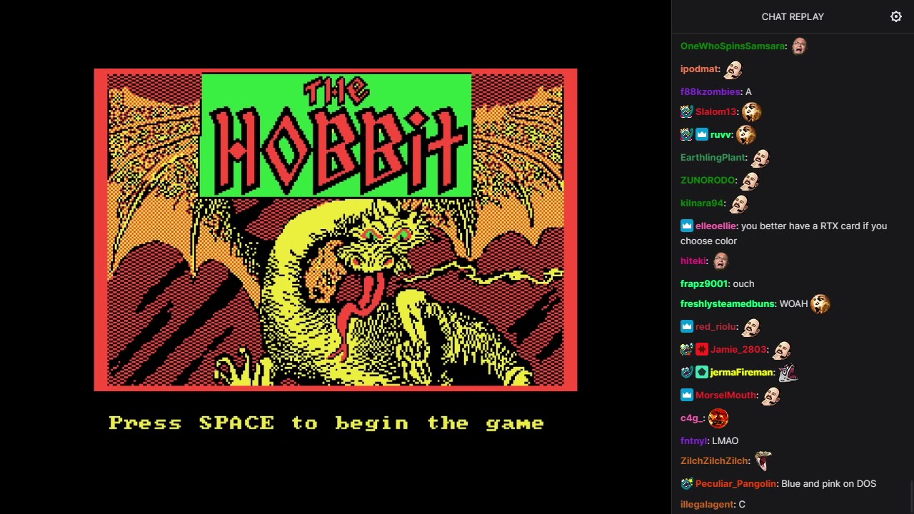
Task: Open OneWhoSpinsSamsara's user profile
Action: point(733,46)
